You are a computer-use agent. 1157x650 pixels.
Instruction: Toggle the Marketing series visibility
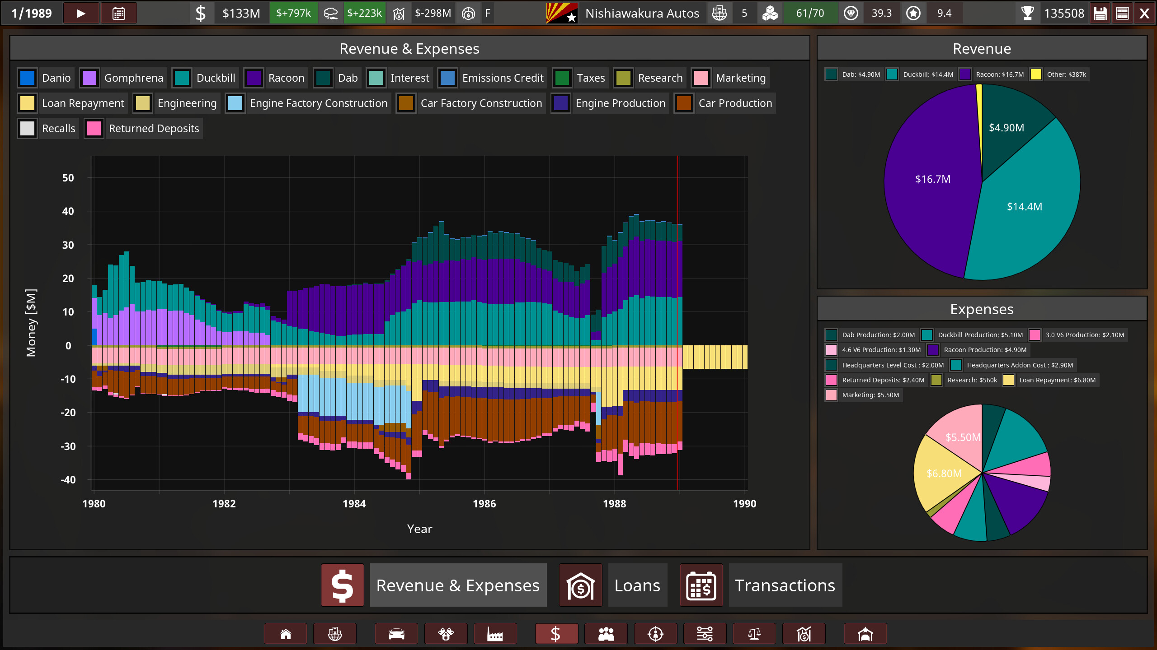[x=729, y=78]
